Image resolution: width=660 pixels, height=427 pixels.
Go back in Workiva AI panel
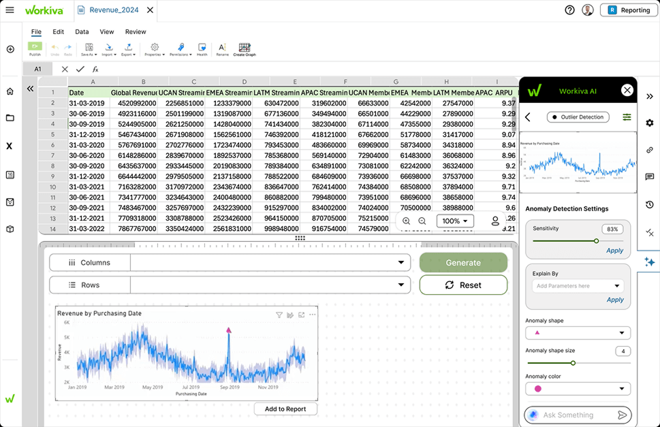[x=528, y=117]
